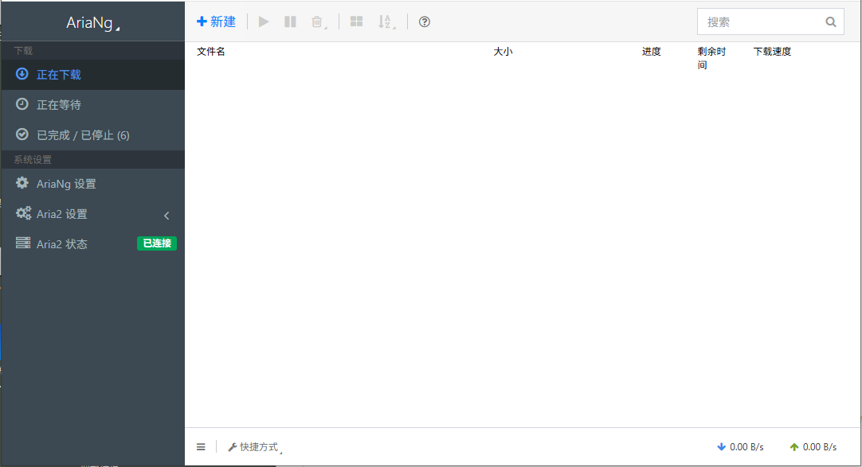The width and height of the screenshot is (862, 467).
Task: Click the 新建 button to add download
Action: tap(216, 21)
